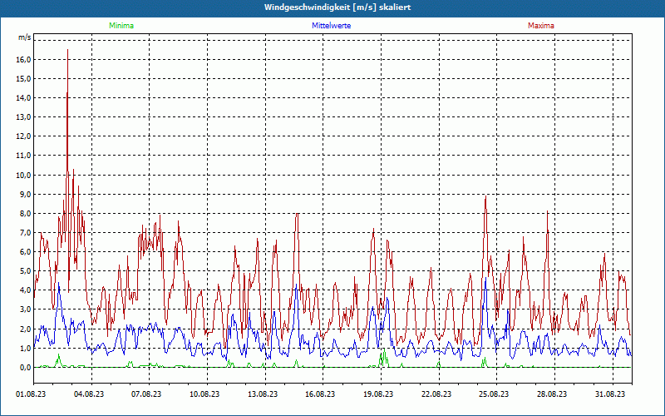Click the 01.08.23 date label
The height and width of the screenshot is (416, 665).
[31, 394]
